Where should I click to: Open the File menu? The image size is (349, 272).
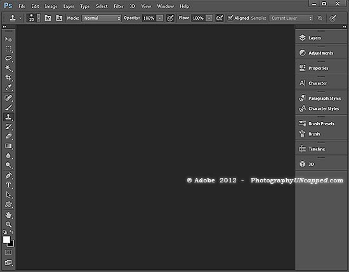click(22, 6)
